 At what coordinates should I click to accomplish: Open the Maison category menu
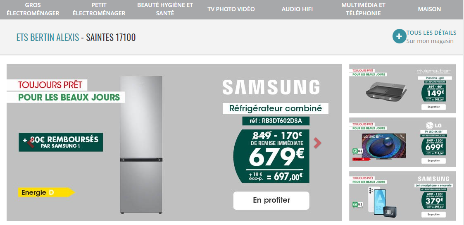[429, 9]
